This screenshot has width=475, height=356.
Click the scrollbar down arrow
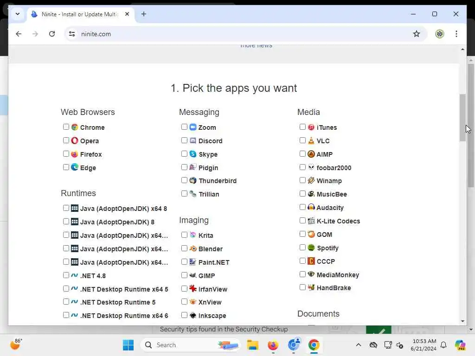(x=462, y=321)
